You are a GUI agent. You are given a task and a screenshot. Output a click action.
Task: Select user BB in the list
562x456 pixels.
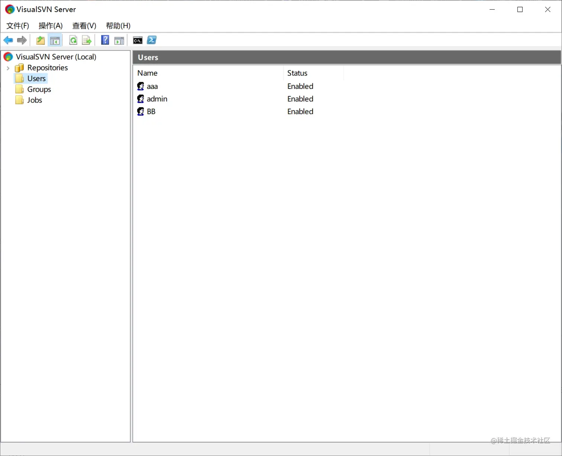pyautogui.click(x=151, y=112)
